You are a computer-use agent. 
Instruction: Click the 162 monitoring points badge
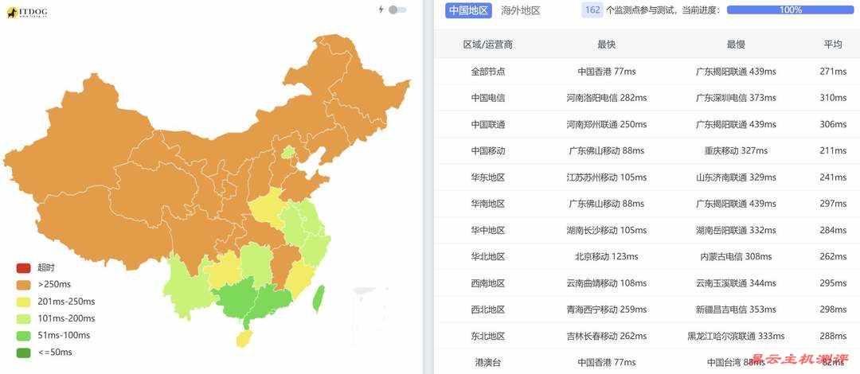pos(592,10)
